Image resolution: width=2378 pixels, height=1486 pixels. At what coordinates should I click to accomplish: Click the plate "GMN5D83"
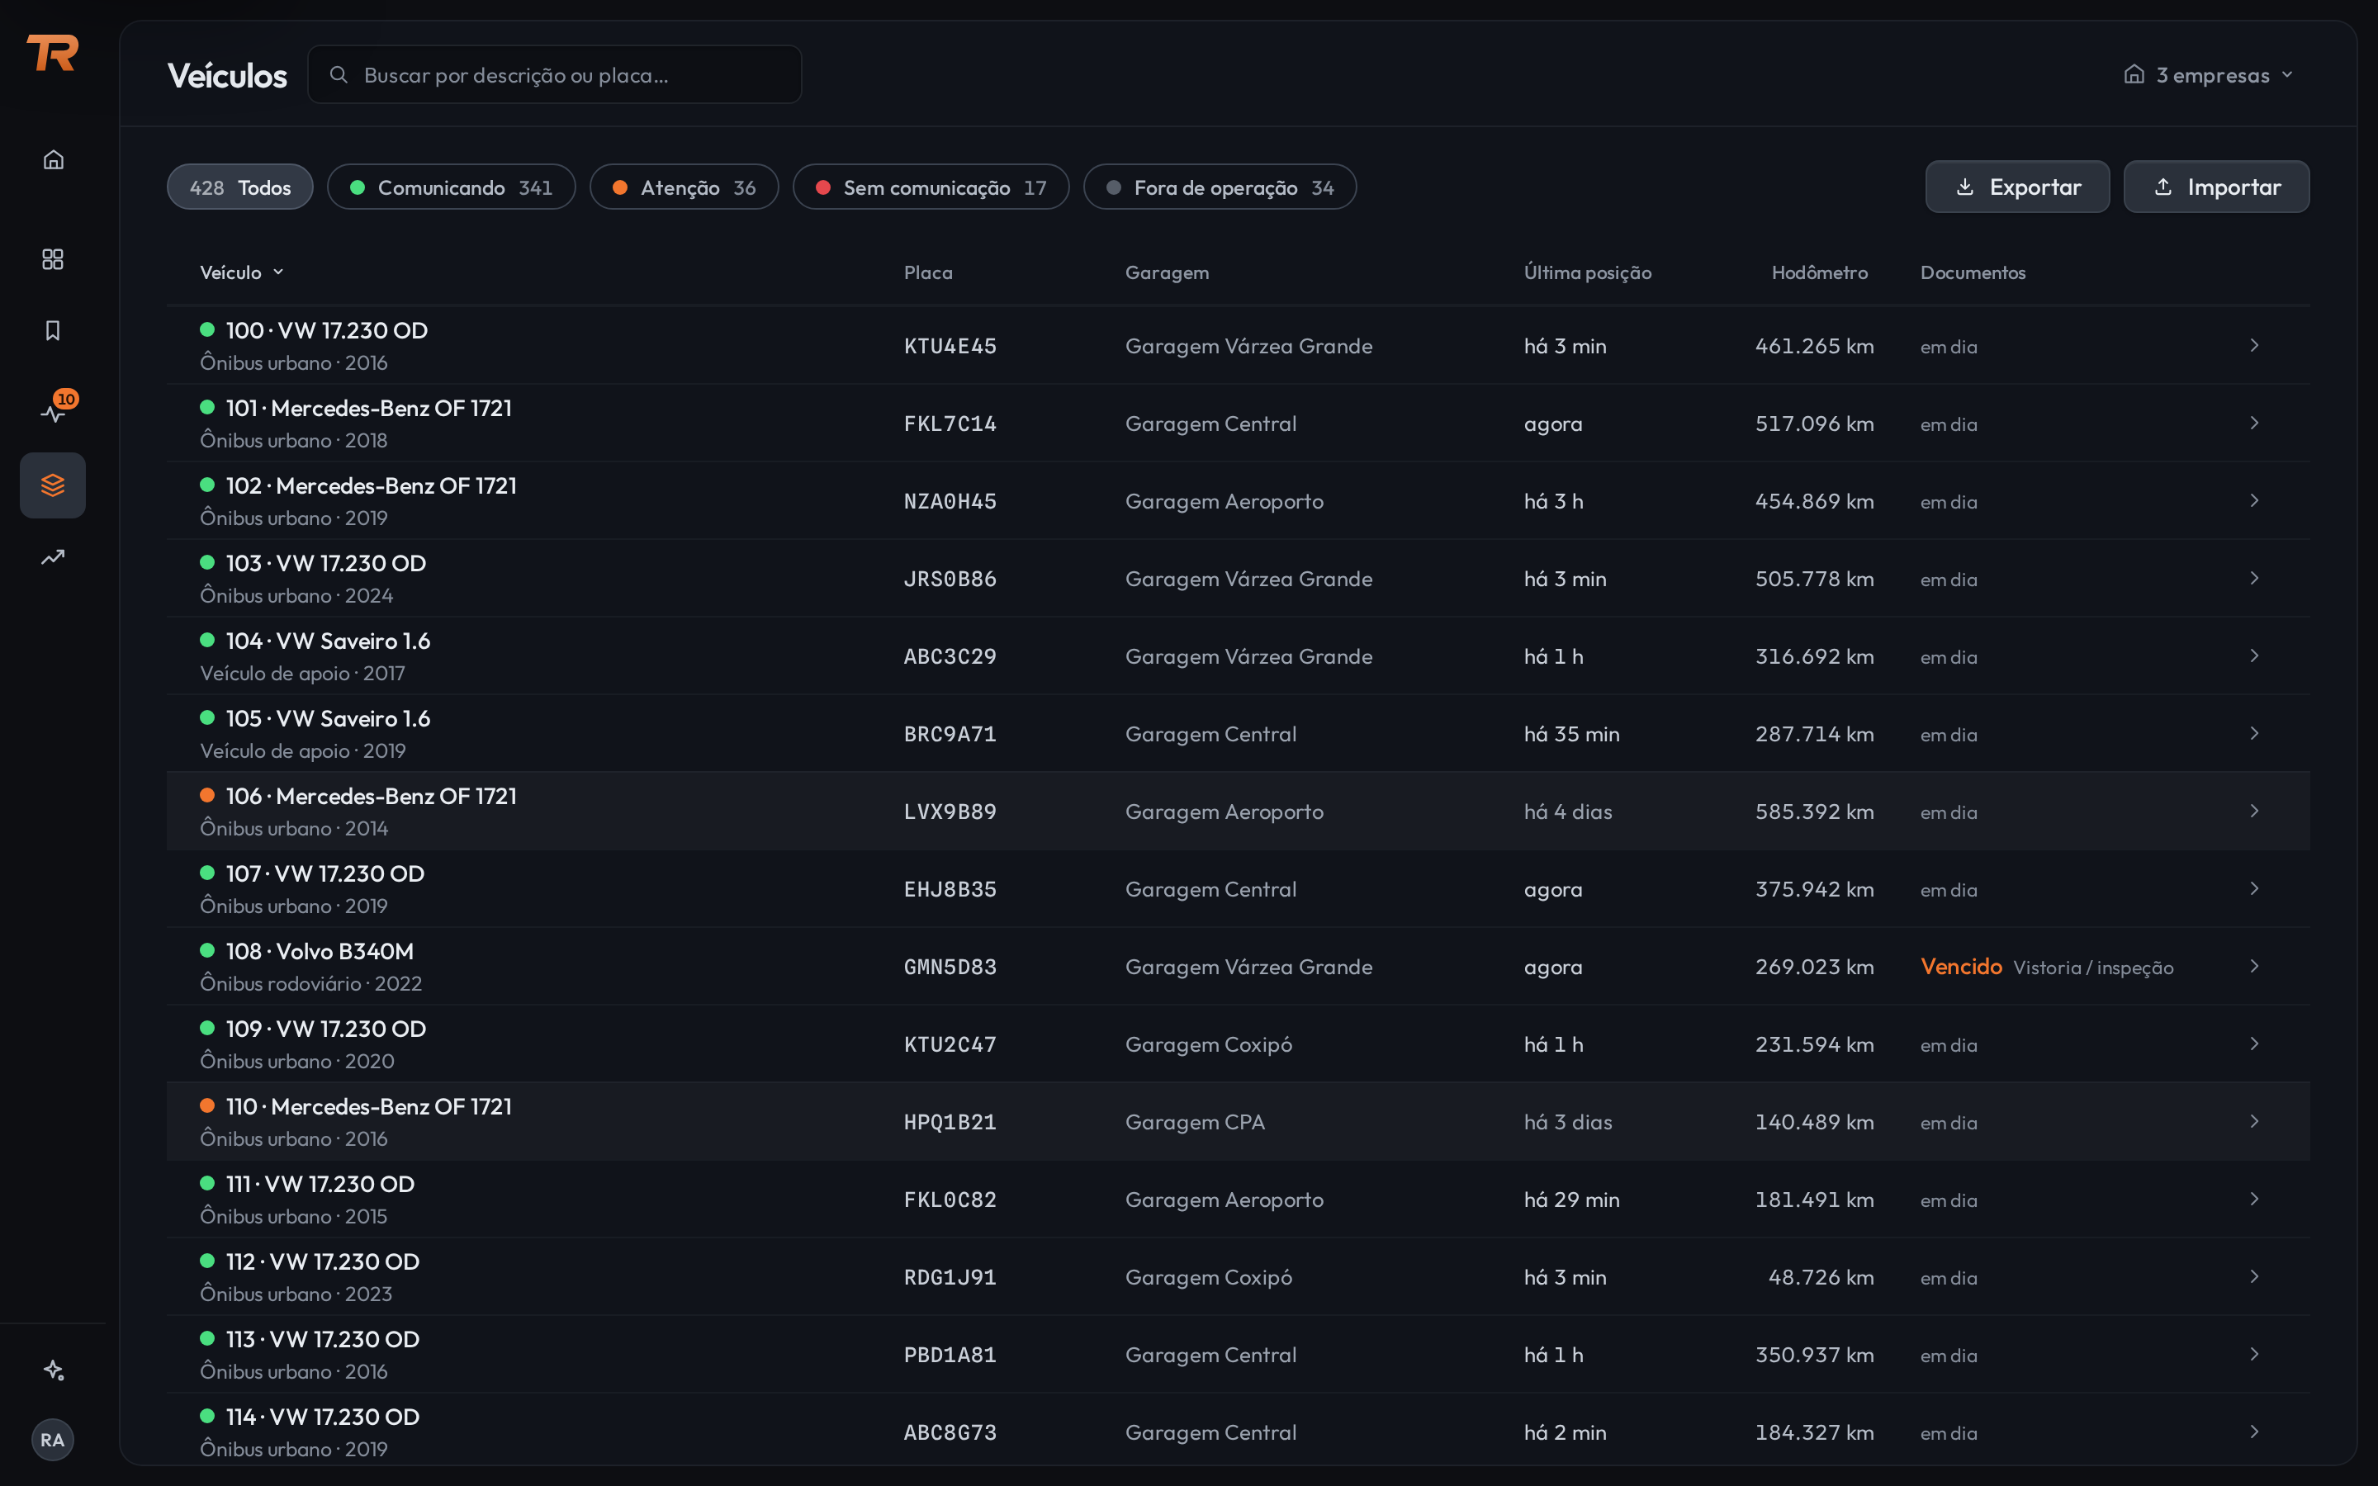(950, 967)
